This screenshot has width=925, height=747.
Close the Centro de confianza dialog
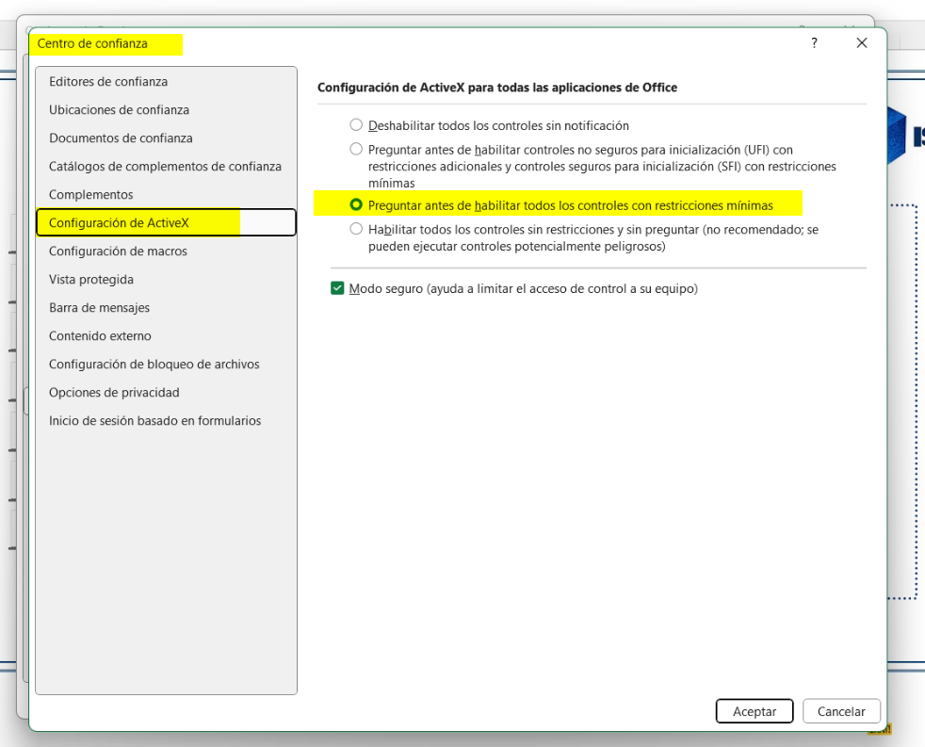click(862, 43)
